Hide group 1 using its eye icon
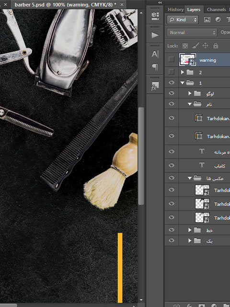 point(172,83)
